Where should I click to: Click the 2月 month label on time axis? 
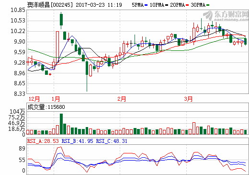click(122, 99)
